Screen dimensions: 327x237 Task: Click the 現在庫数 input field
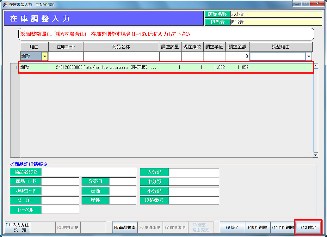coord(192,57)
